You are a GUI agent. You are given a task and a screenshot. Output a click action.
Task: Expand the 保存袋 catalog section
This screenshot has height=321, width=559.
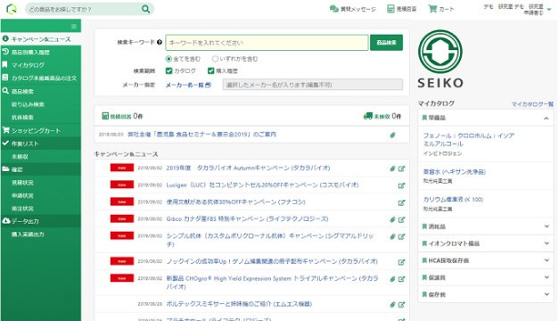click(547, 294)
